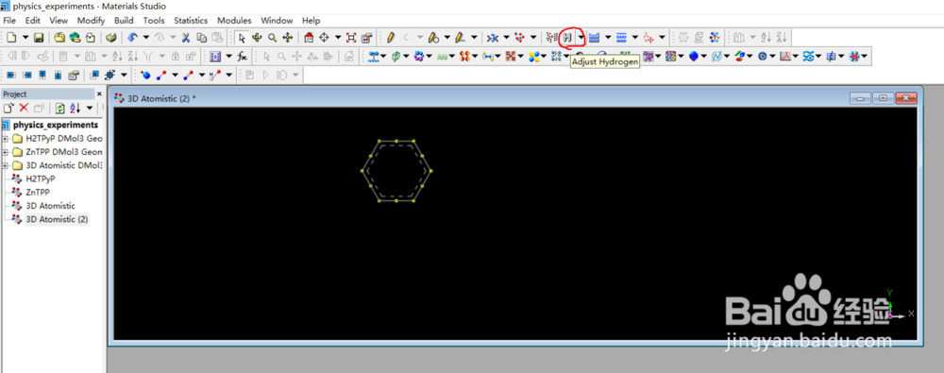Click the Clean structure icon
This screenshot has width=944, height=373.
pyautogui.click(x=552, y=38)
